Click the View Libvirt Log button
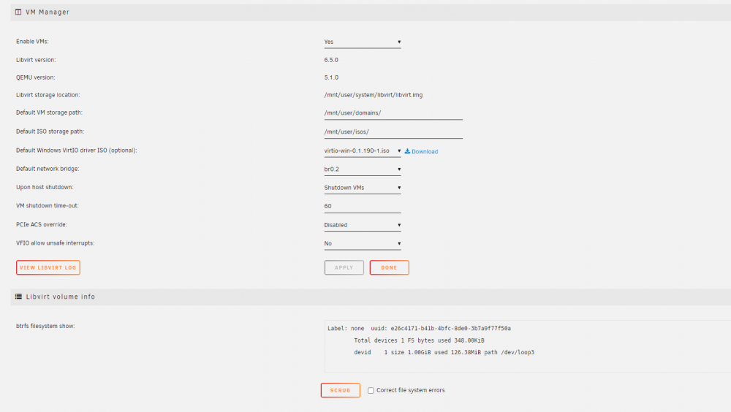Screen dimensions: 731x412 point(48,267)
